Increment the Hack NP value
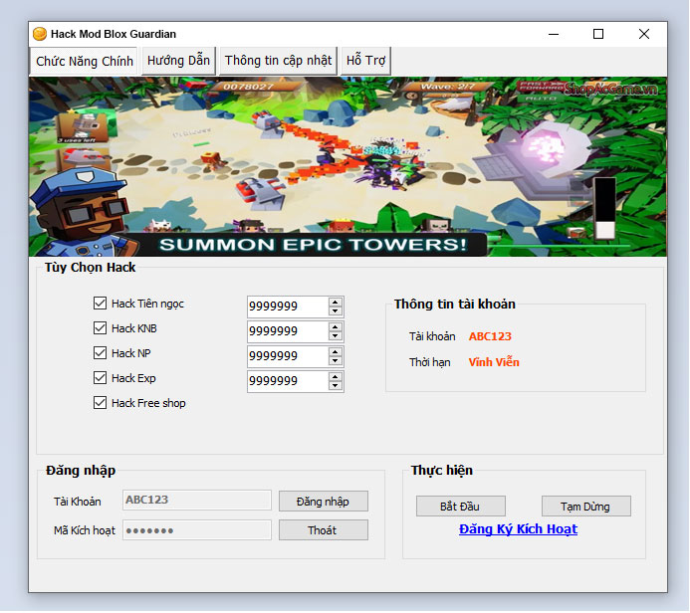690x613 pixels. (336, 352)
